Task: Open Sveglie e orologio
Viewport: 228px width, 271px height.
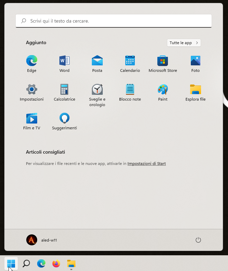Action: (97, 95)
